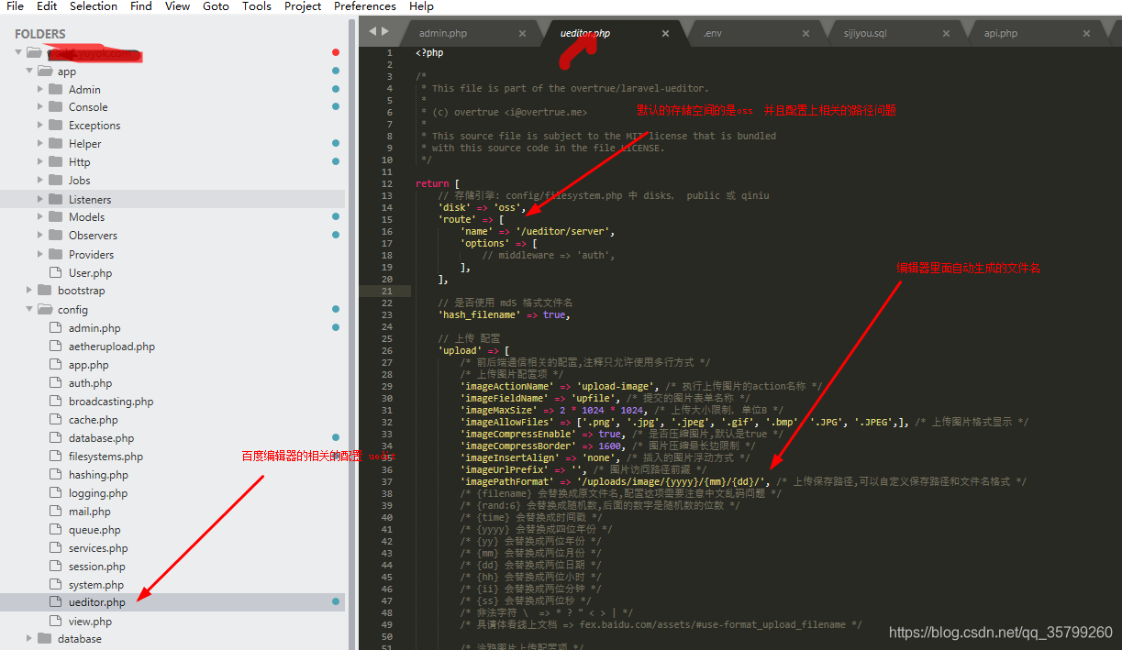Open the Preferences menu
1122x650 pixels.
(364, 6)
